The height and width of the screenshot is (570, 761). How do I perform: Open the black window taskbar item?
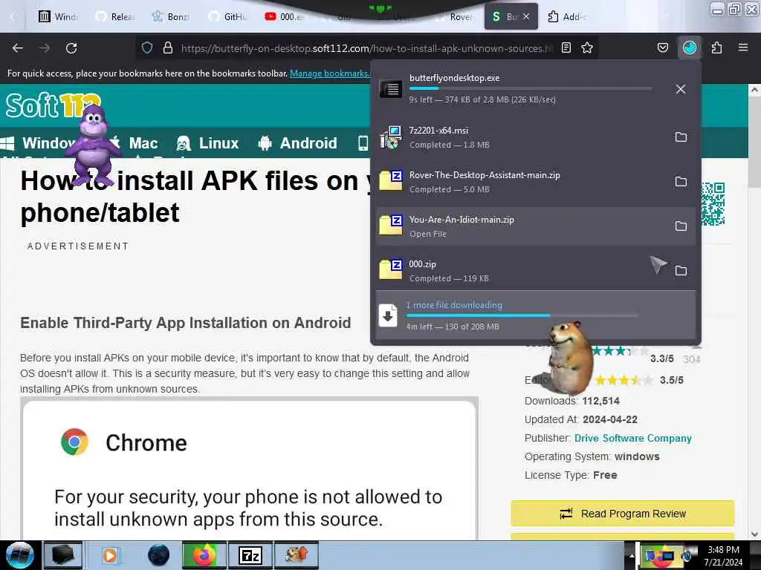pyautogui.click(x=63, y=555)
